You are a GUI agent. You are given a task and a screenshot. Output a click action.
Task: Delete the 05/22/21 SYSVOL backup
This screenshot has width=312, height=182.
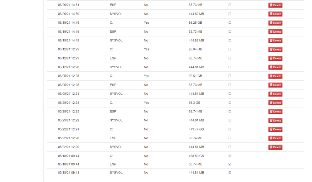(275, 147)
